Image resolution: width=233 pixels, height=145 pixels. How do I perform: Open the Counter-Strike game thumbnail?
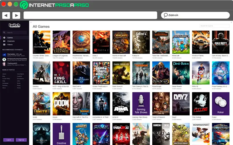(41, 42)
